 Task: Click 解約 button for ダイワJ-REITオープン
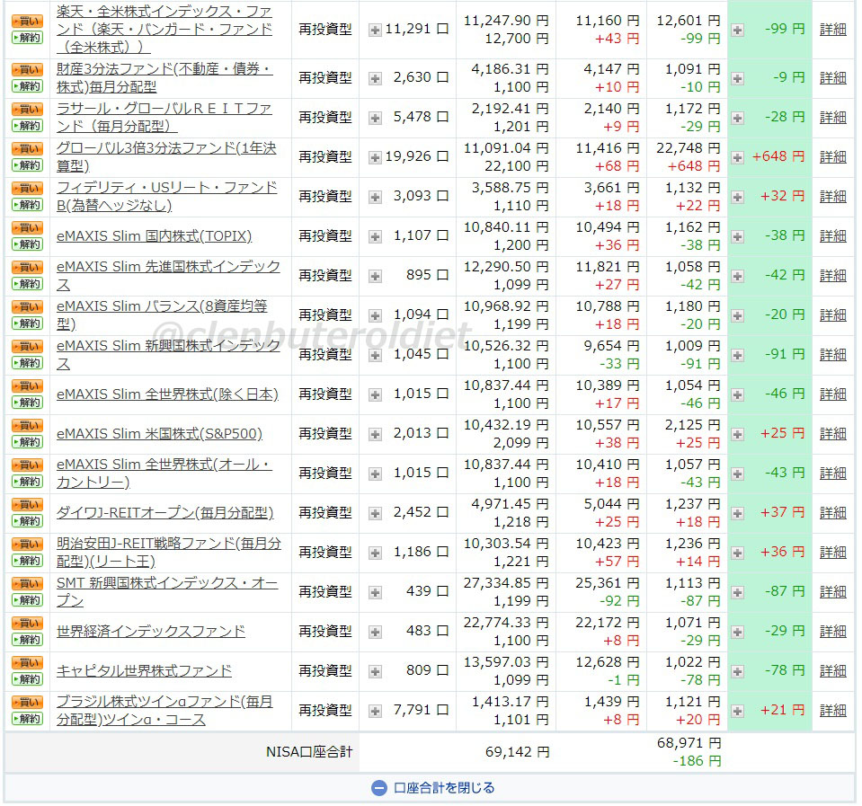[x=28, y=521]
